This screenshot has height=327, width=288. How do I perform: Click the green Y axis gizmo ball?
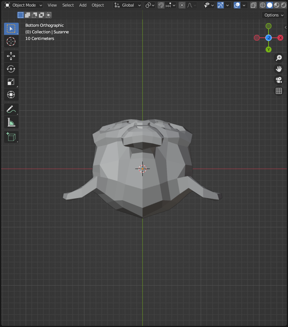point(269,49)
